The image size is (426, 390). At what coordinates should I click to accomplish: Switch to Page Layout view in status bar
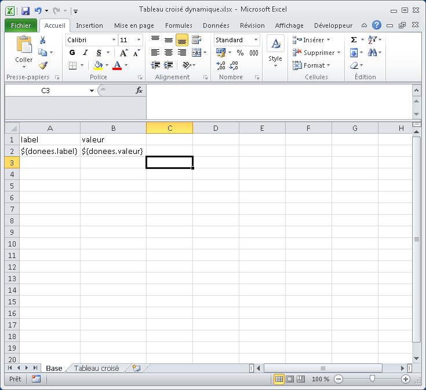tap(290, 379)
